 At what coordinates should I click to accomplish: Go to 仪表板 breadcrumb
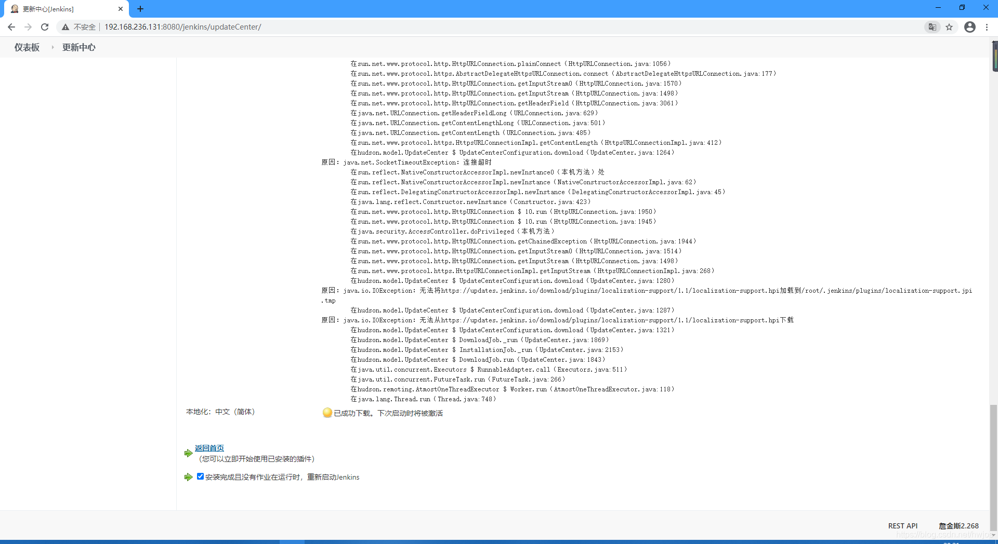[x=27, y=47]
